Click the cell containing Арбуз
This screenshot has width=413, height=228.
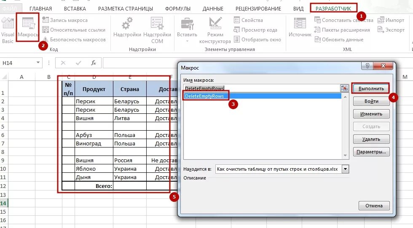(94, 135)
